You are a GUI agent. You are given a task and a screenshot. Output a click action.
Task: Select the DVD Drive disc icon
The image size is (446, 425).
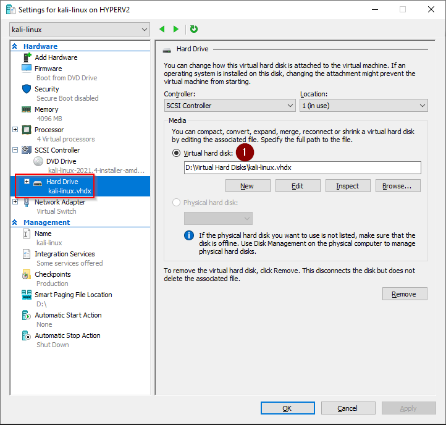(38, 161)
